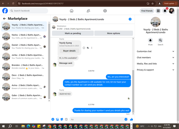Click taskbar clock showing 6:38 PM
179x129 pixels.
click(x=167, y=126)
